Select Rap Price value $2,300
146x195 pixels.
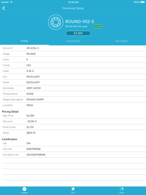click(30, 116)
